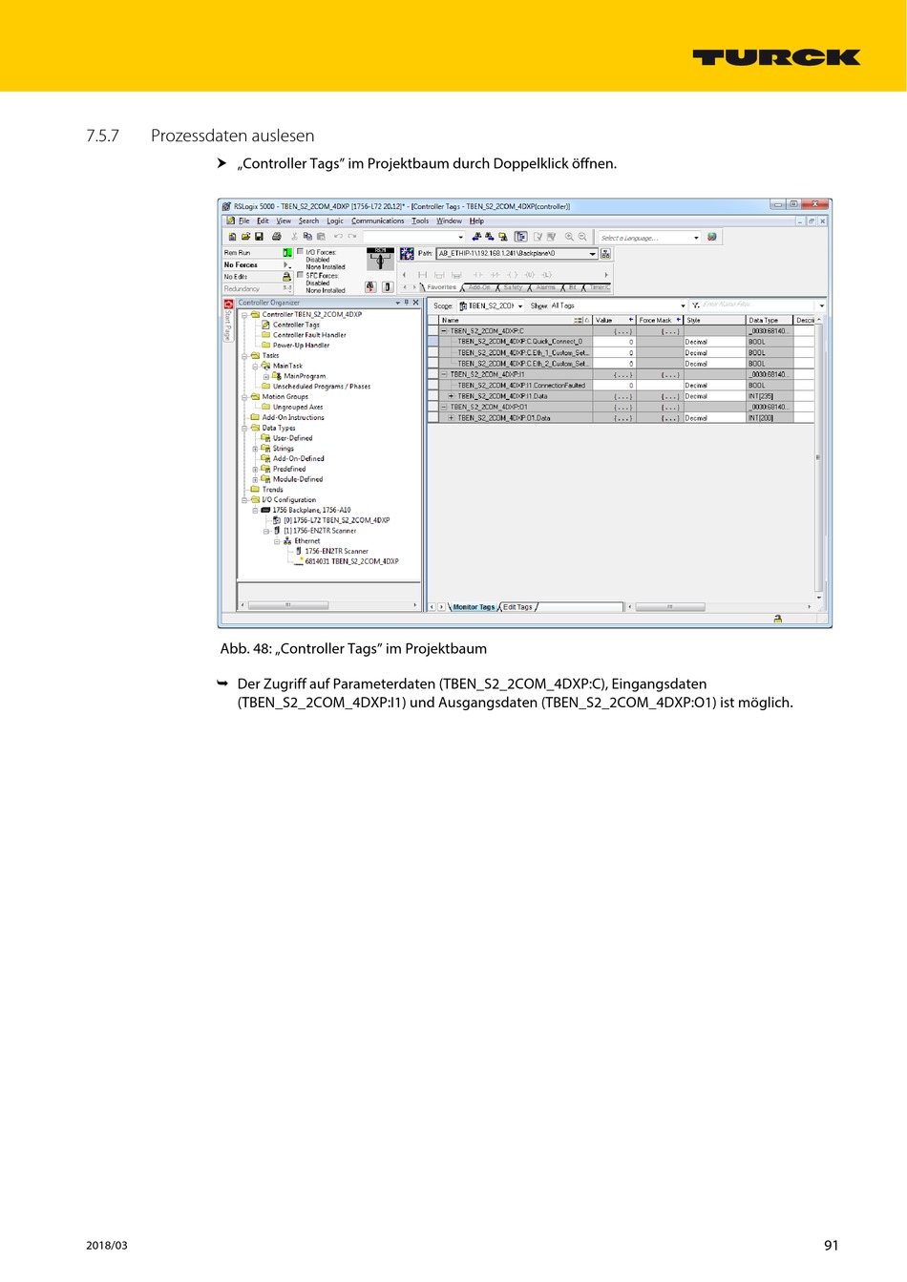Click the Enter Name Filter field
The width and height of the screenshot is (907, 1282).
point(759,305)
